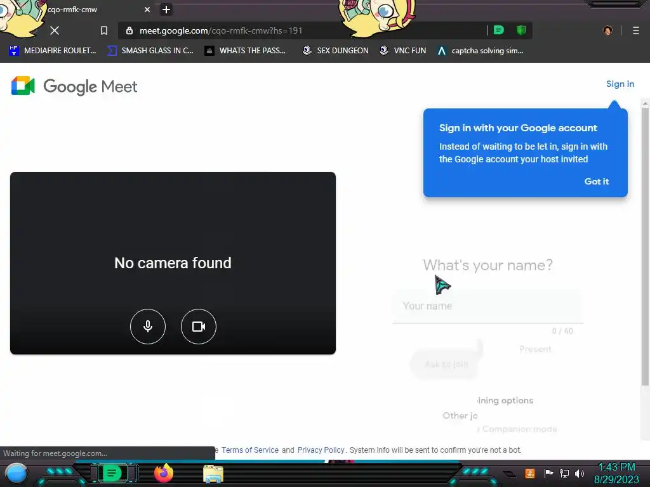Open the Sign in link
650x487 pixels.
point(620,84)
